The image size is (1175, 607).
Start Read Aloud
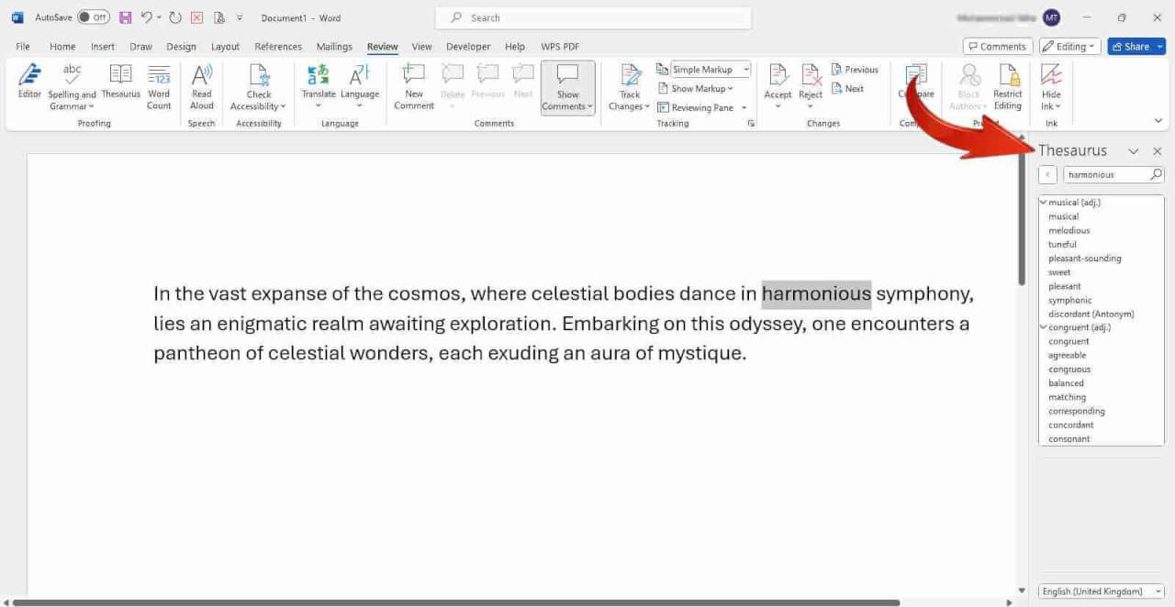201,87
